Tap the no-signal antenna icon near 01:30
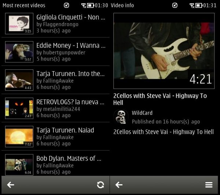Image resolution: width=220 pixels, height=195 pixels. click(x=84, y=6)
